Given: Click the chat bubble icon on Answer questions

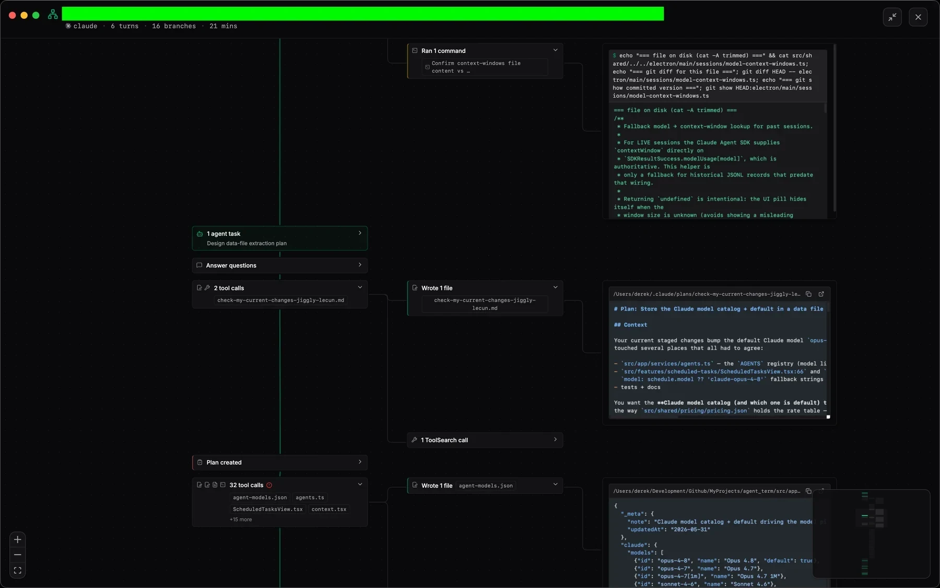Looking at the screenshot, I should pyautogui.click(x=199, y=265).
